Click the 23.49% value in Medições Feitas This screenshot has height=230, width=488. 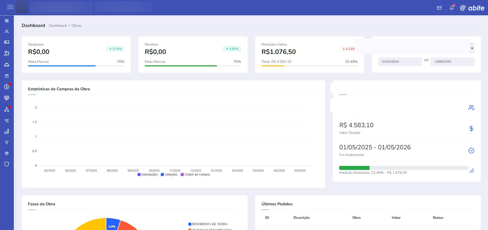(351, 61)
